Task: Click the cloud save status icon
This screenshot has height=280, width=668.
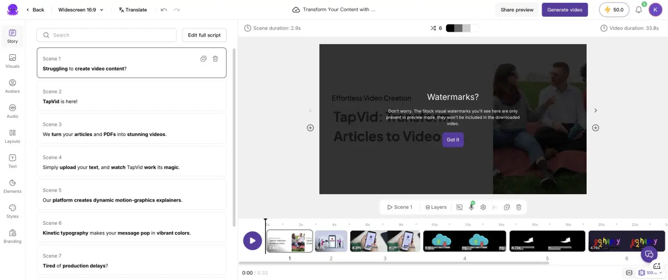Action: pyautogui.click(x=296, y=10)
